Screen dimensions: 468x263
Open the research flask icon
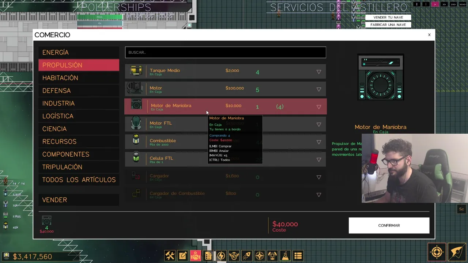pyautogui.click(x=285, y=256)
